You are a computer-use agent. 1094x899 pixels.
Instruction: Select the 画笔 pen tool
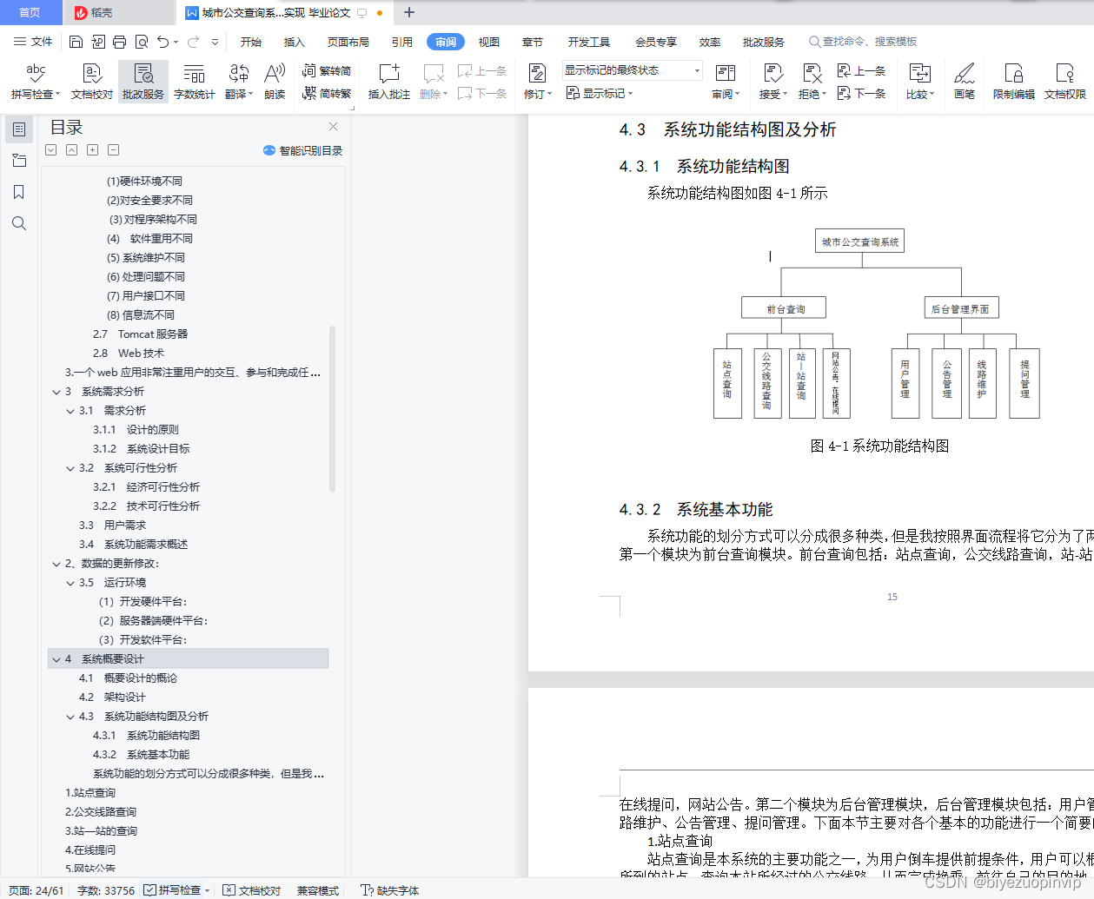[965, 82]
